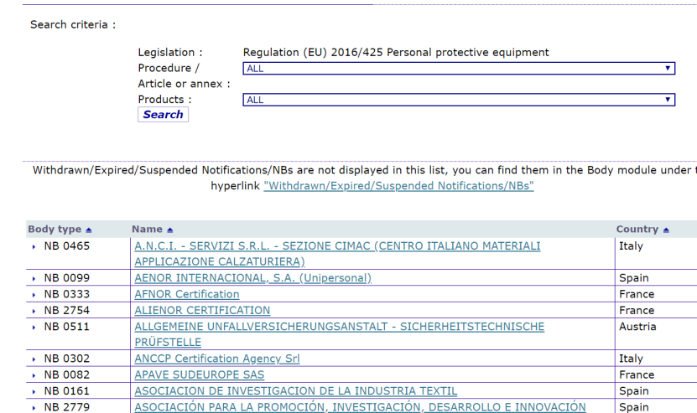This screenshot has height=413, width=697.
Task: Expand row arrow for NB 0511
Action: coord(34,328)
